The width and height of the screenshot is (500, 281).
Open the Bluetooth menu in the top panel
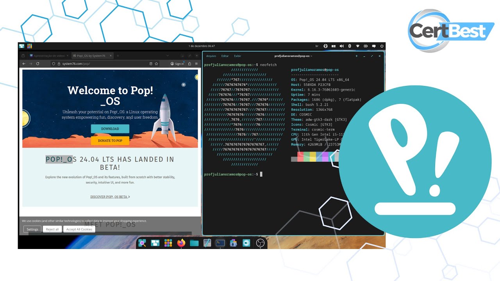click(x=350, y=46)
